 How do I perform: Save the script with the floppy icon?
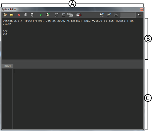(x=26, y=15)
